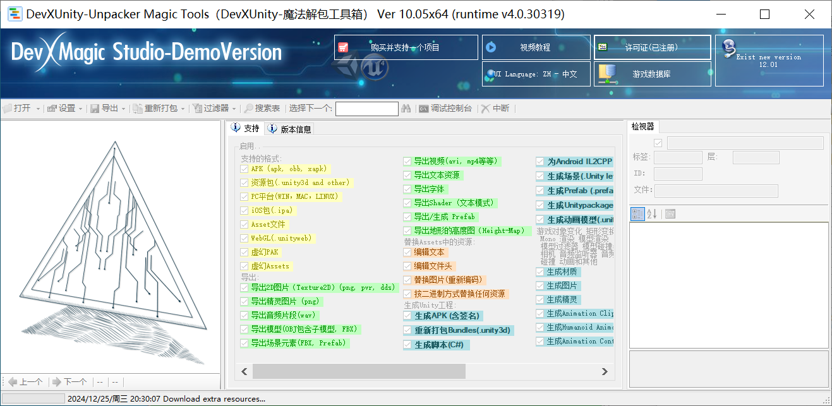The width and height of the screenshot is (832, 406).
Task: Toggle 导出Shader (文本模式) checkbox
Action: point(407,203)
